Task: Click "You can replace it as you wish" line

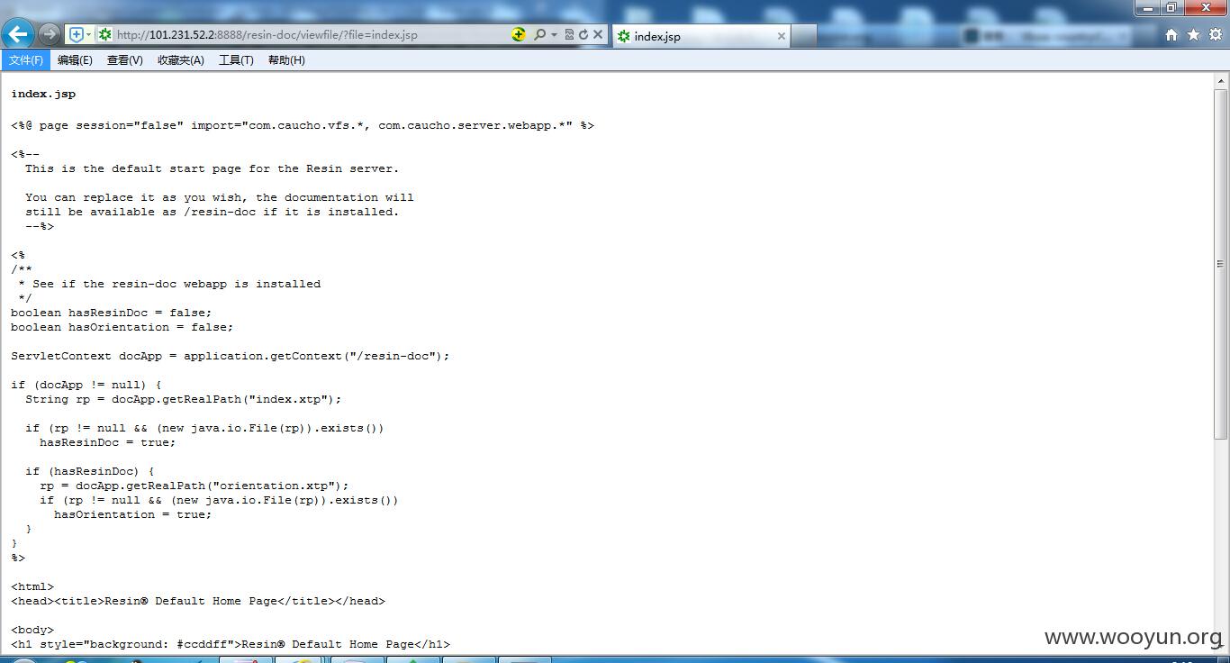Action: tap(220, 197)
